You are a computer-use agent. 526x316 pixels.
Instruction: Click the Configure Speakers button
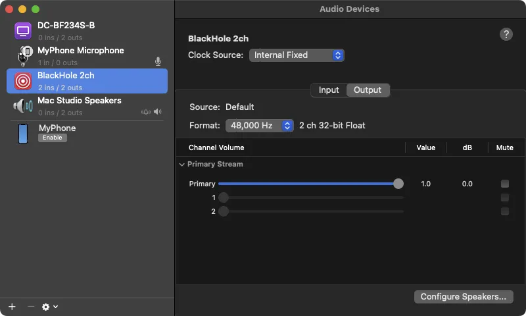[464, 297]
